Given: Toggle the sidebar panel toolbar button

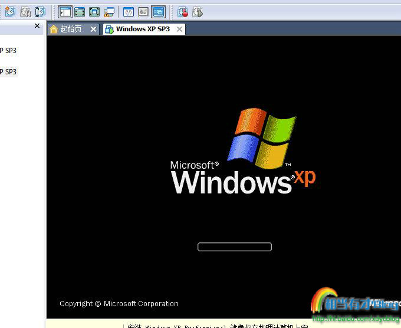Looking at the screenshot, I should point(65,12).
